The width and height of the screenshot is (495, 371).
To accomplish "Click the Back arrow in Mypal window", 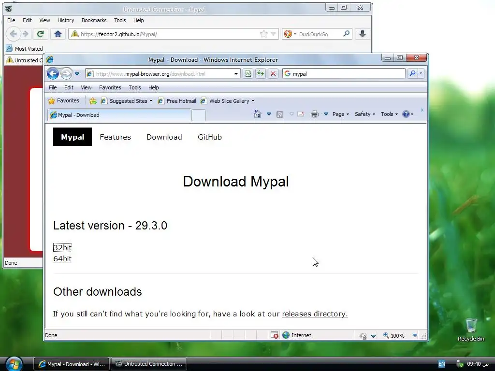I will pyautogui.click(x=13, y=34).
